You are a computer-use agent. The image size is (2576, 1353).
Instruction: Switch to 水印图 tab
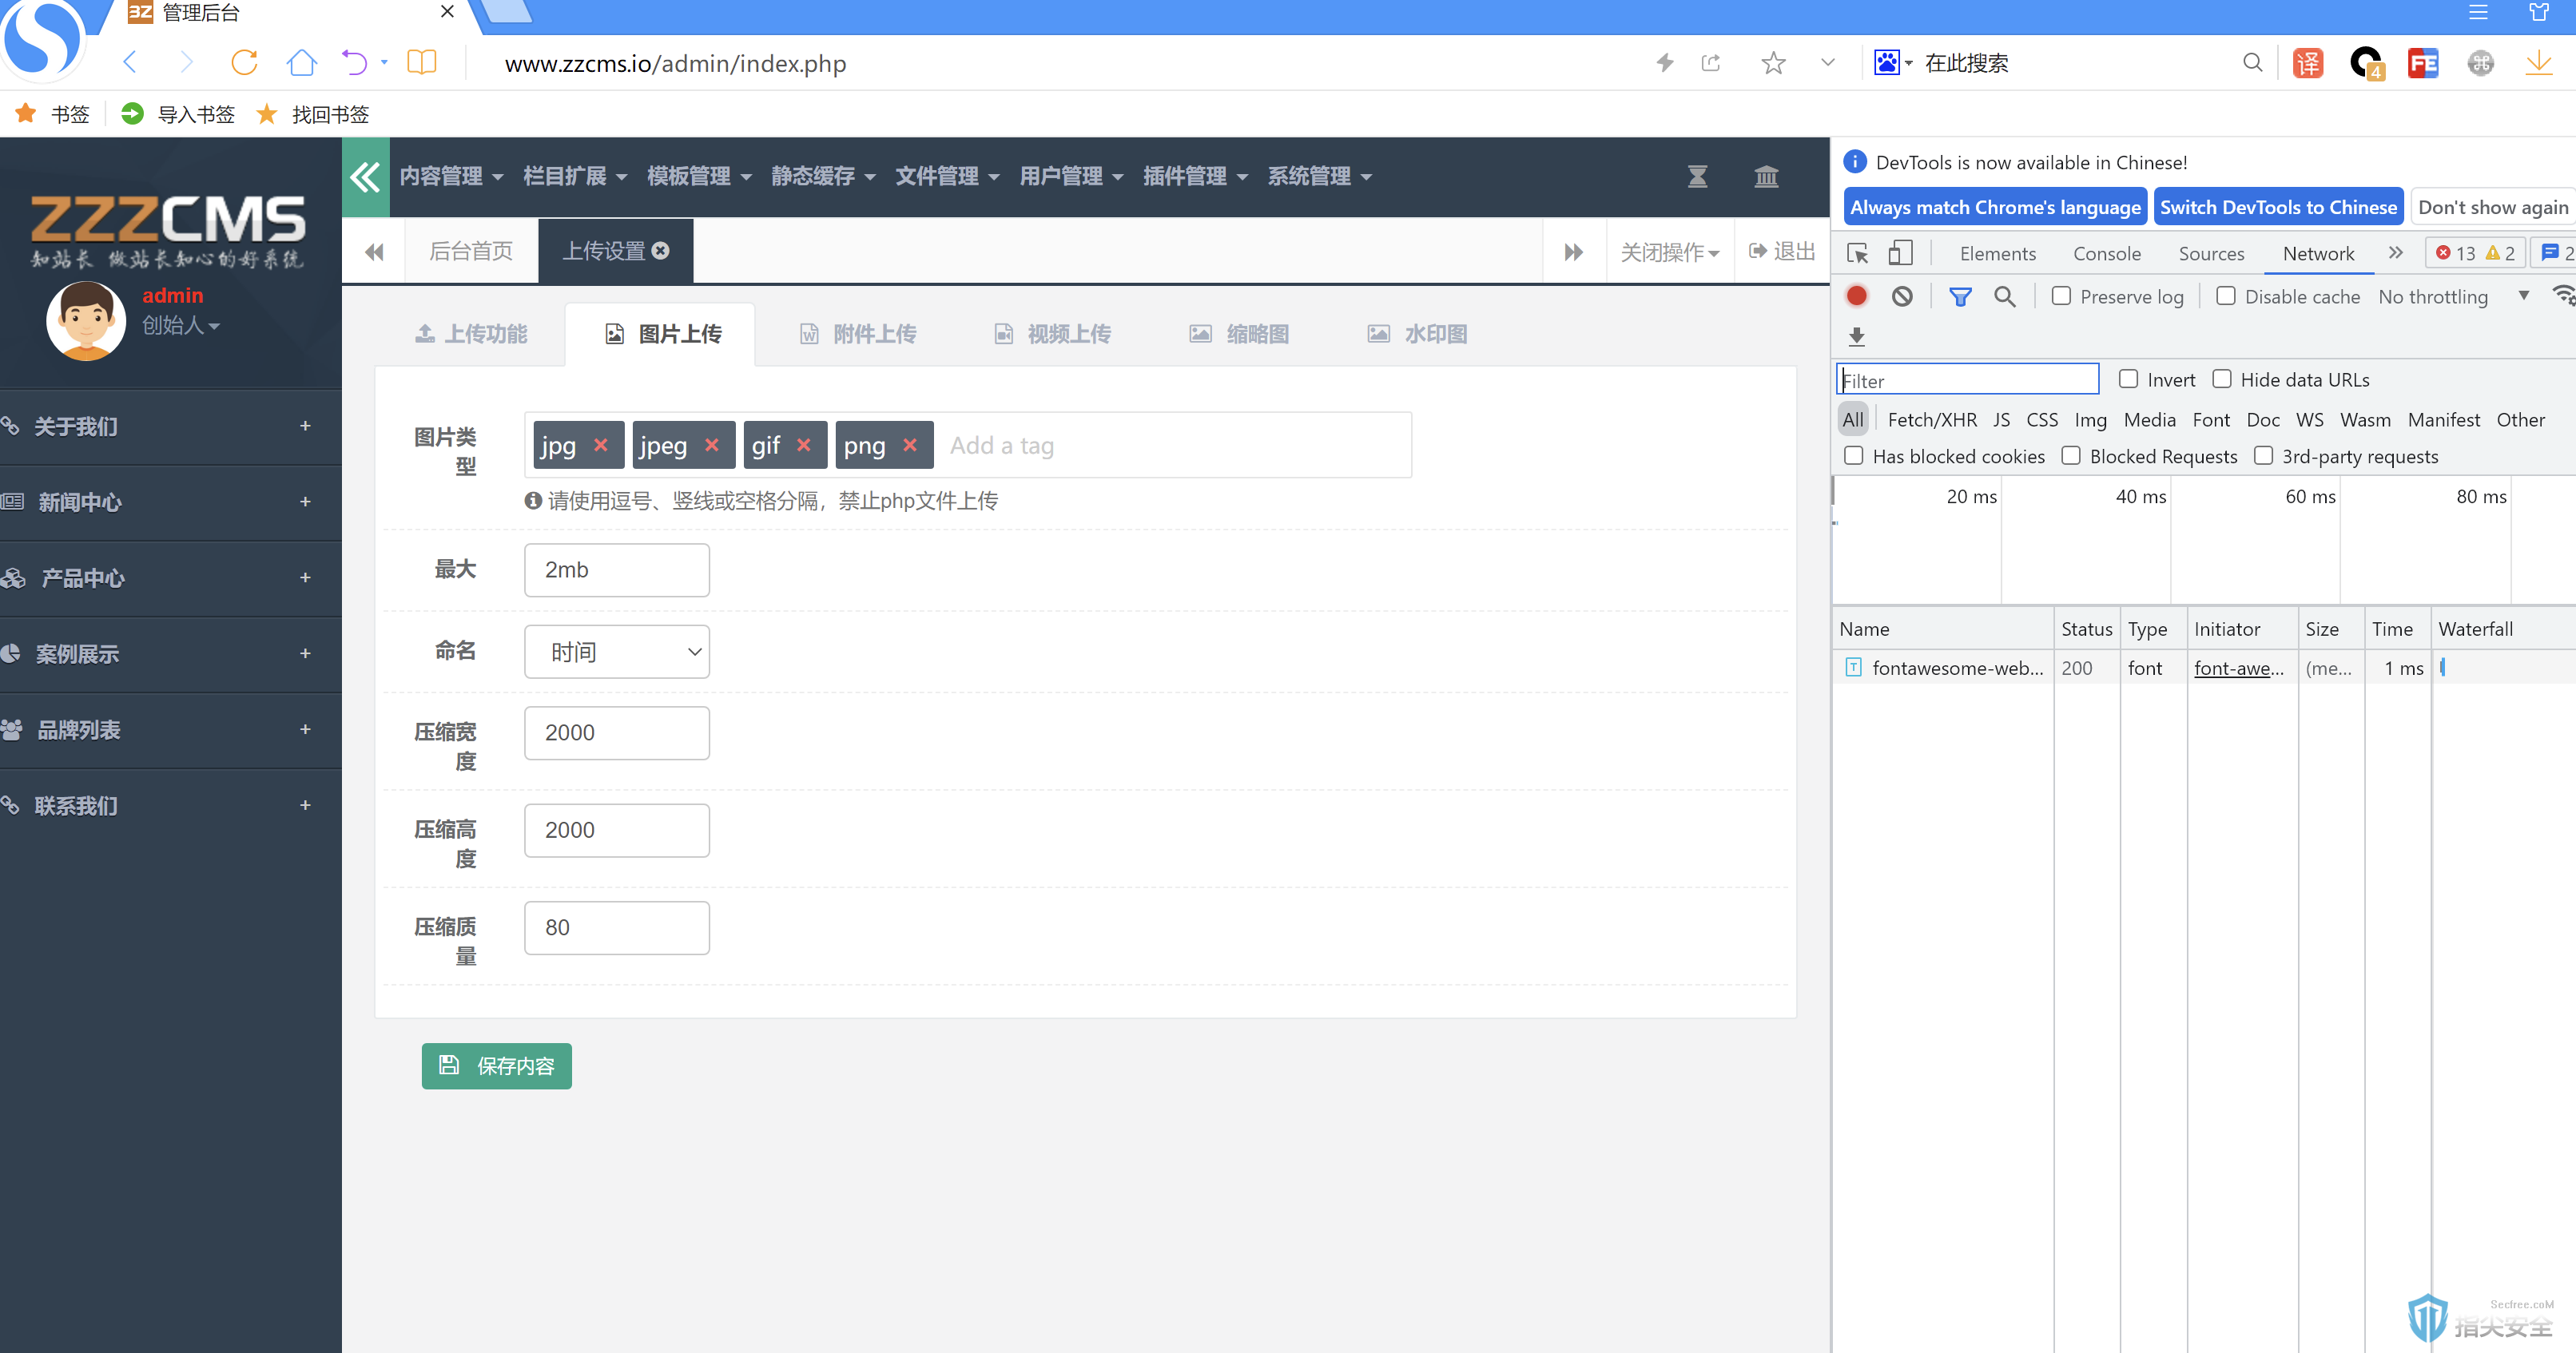click(x=1418, y=334)
